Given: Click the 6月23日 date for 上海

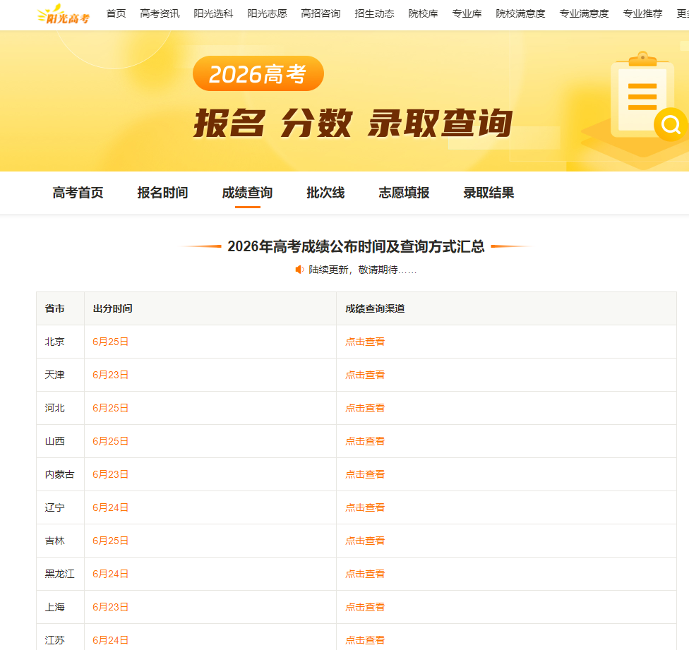Looking at the screenshot, I should pyautogui.click(x=110, y=607).
